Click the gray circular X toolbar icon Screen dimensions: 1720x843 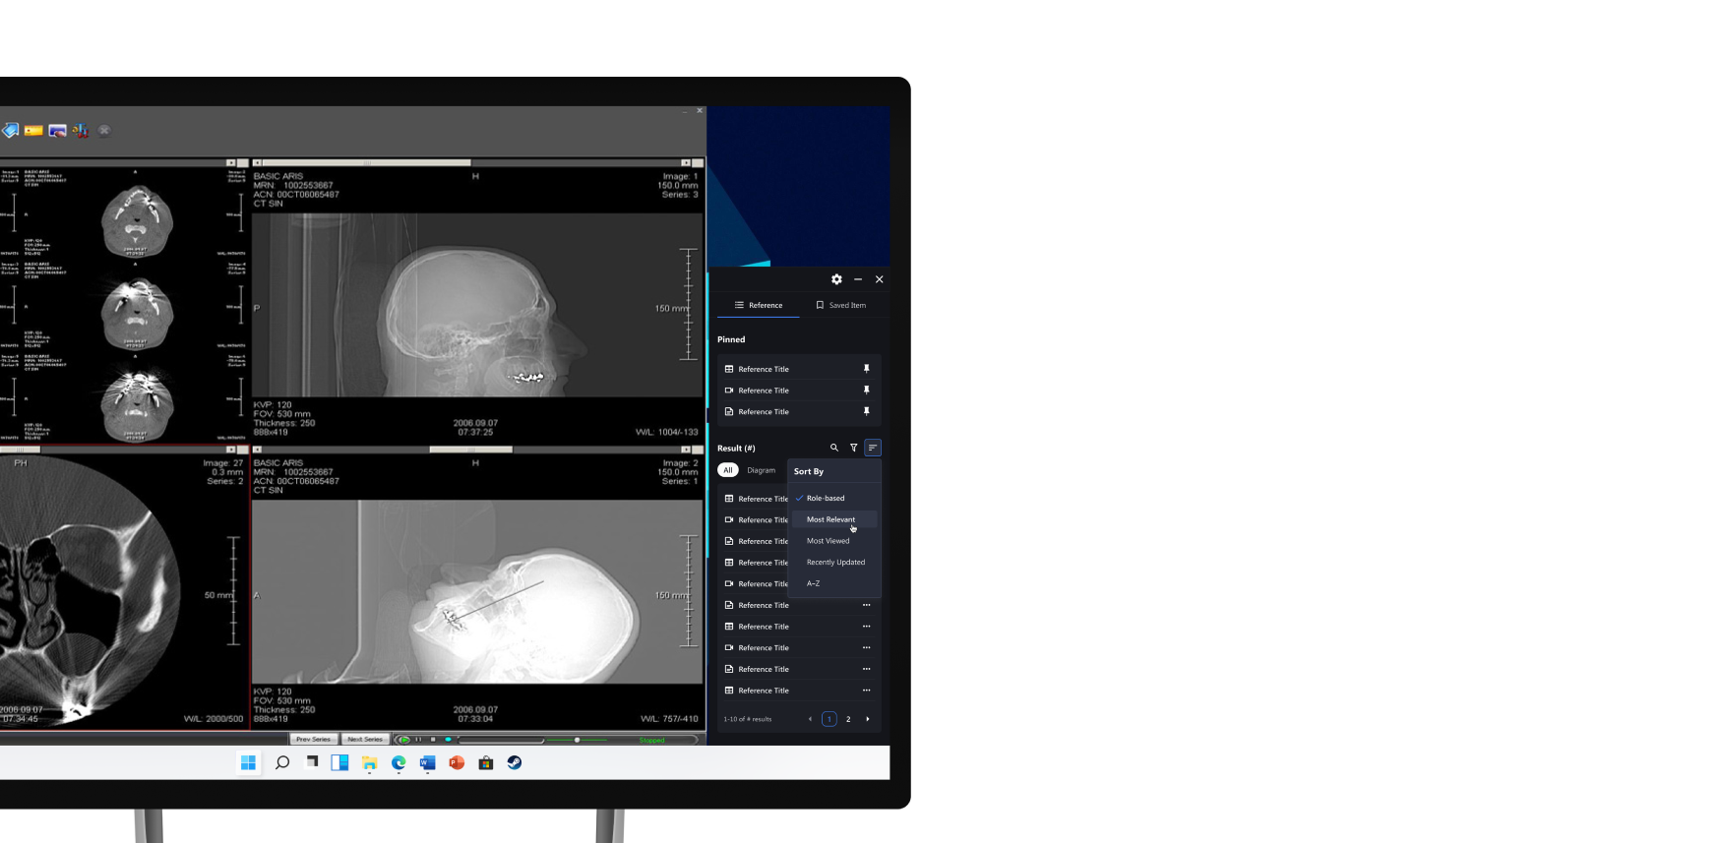coord(103,130)
